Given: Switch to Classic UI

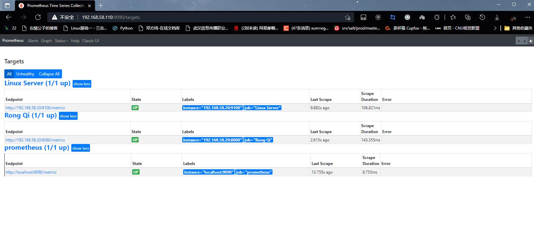Looking at the screenshot, I should pyautogui.click(x=91, y=41).
